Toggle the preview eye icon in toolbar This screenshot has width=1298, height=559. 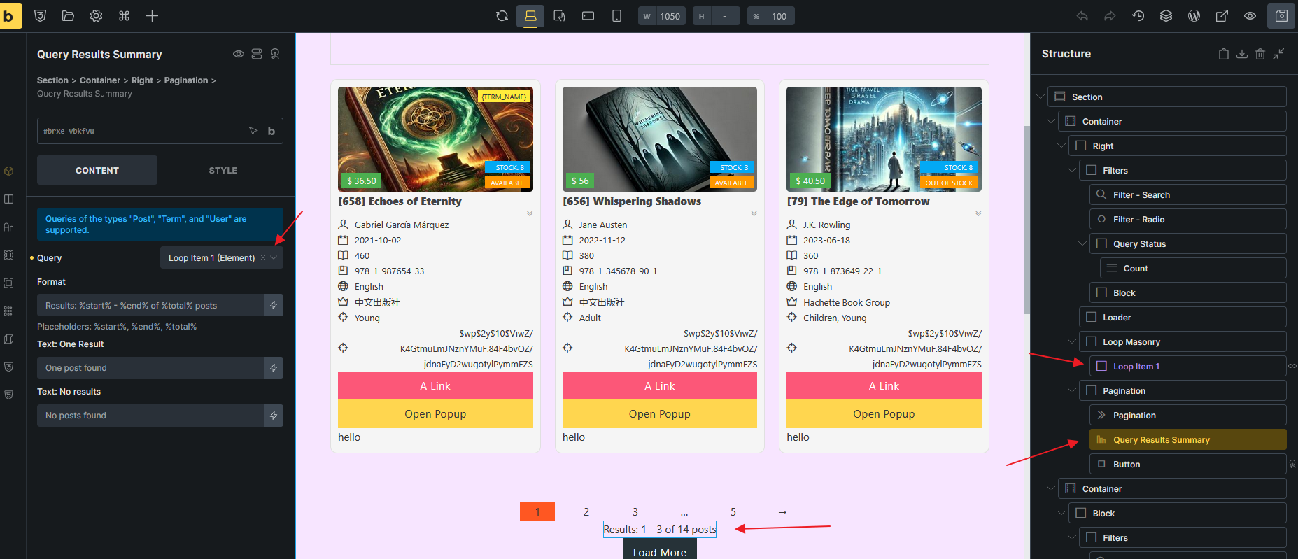pyautogui.click(x=1250, y=16)
